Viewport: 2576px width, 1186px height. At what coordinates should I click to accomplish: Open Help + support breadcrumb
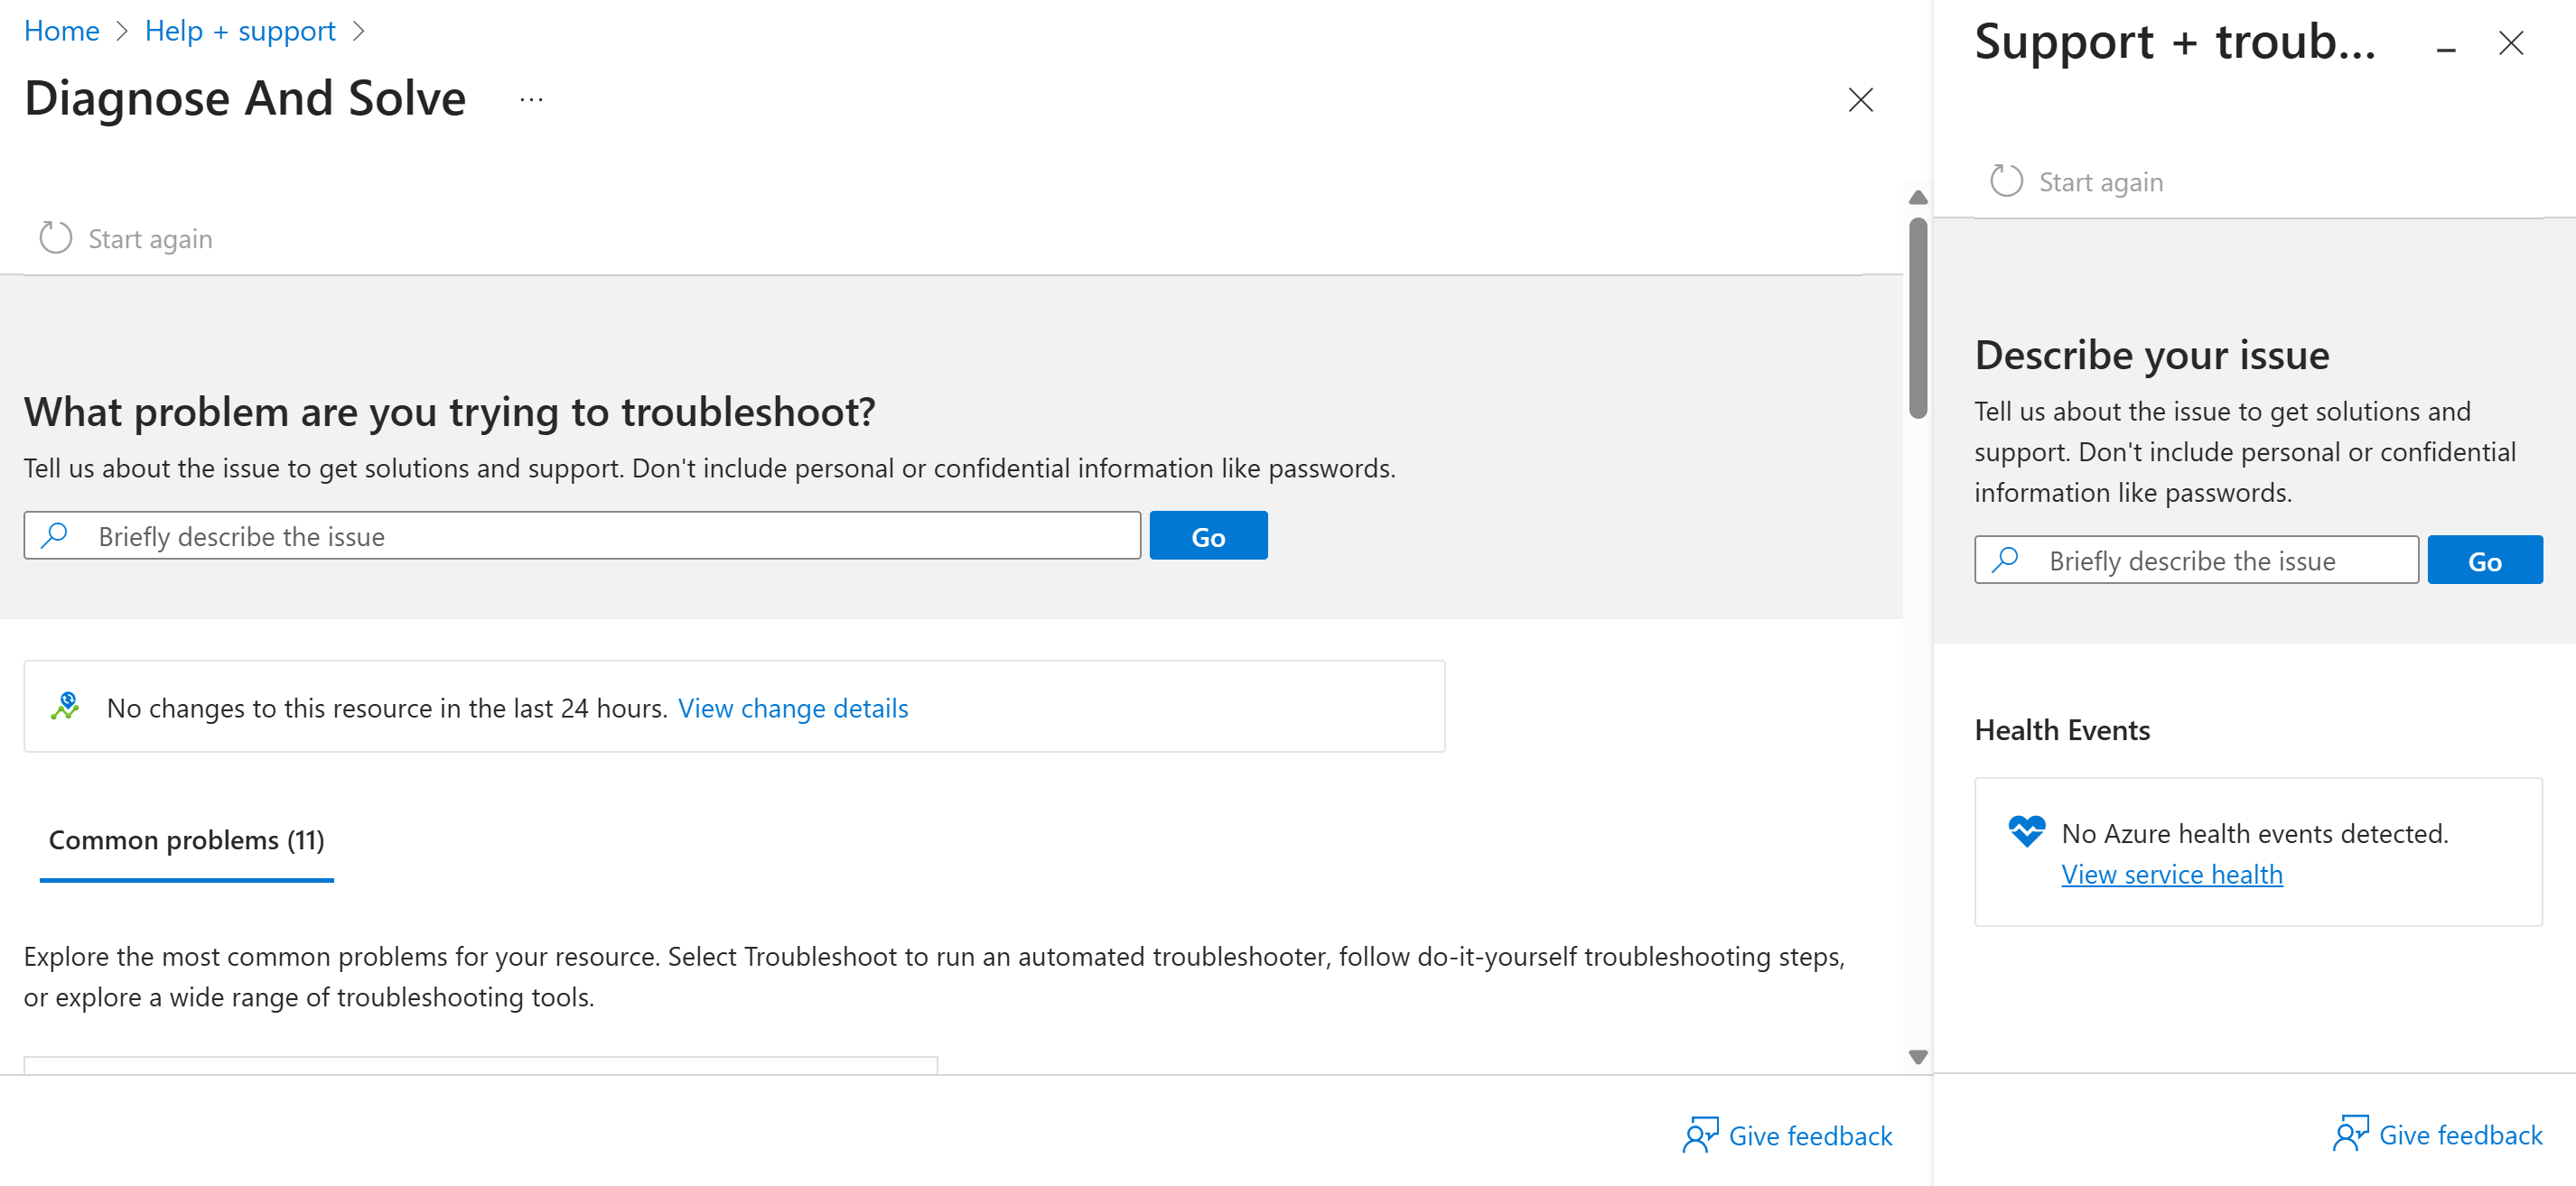tap(240, 31)
